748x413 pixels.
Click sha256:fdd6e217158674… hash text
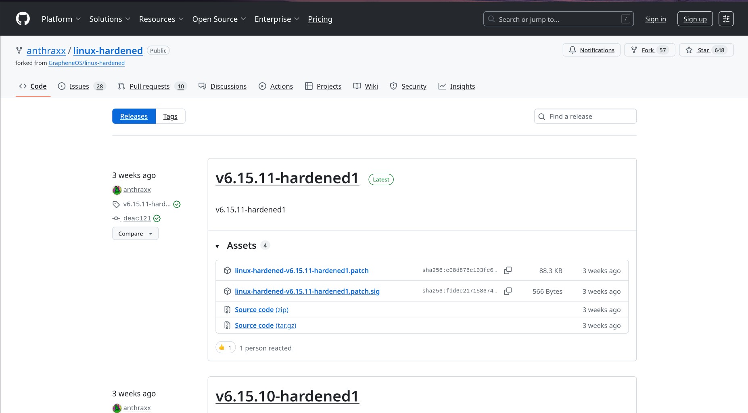tap(460, 291)
